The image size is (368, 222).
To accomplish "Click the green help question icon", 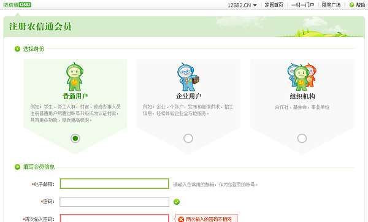I will tap(351, 5).
